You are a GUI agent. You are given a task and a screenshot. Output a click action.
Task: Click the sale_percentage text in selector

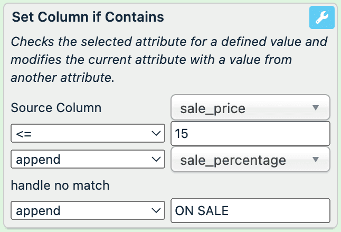coord(233,160)
